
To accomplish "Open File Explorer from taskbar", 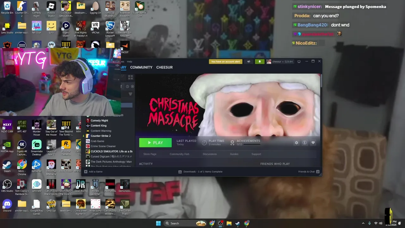I will [229, 223].
